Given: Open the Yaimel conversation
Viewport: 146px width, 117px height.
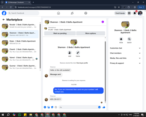Looking at the screenshot, I should [x=20, y=59].
